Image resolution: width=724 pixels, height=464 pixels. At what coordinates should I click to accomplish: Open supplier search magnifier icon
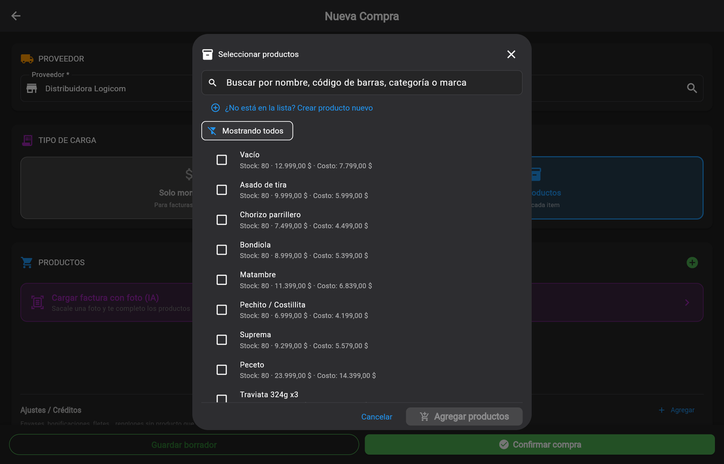pos(692,89)
